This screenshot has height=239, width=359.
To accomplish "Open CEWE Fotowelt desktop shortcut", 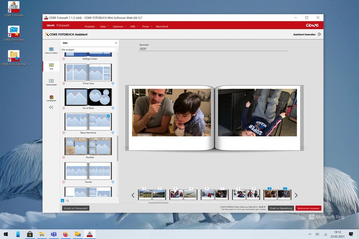I will 14,9.
